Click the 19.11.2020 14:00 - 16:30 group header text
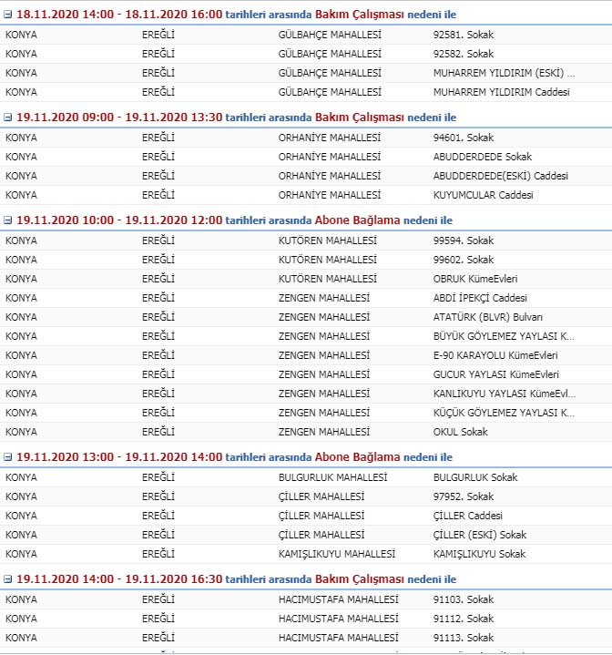The image size is (612, 655). tap(236, 579)
